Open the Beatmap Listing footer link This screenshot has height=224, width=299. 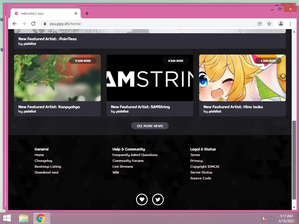click(48, 167)
